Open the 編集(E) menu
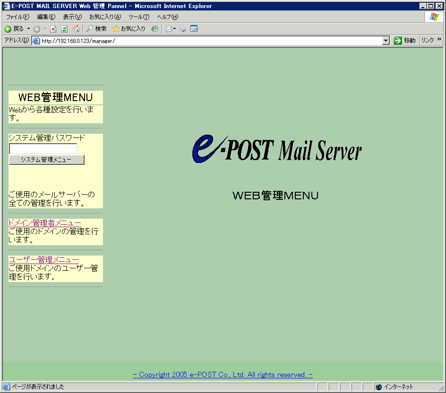Screen dimensions: 446x393 46,17
